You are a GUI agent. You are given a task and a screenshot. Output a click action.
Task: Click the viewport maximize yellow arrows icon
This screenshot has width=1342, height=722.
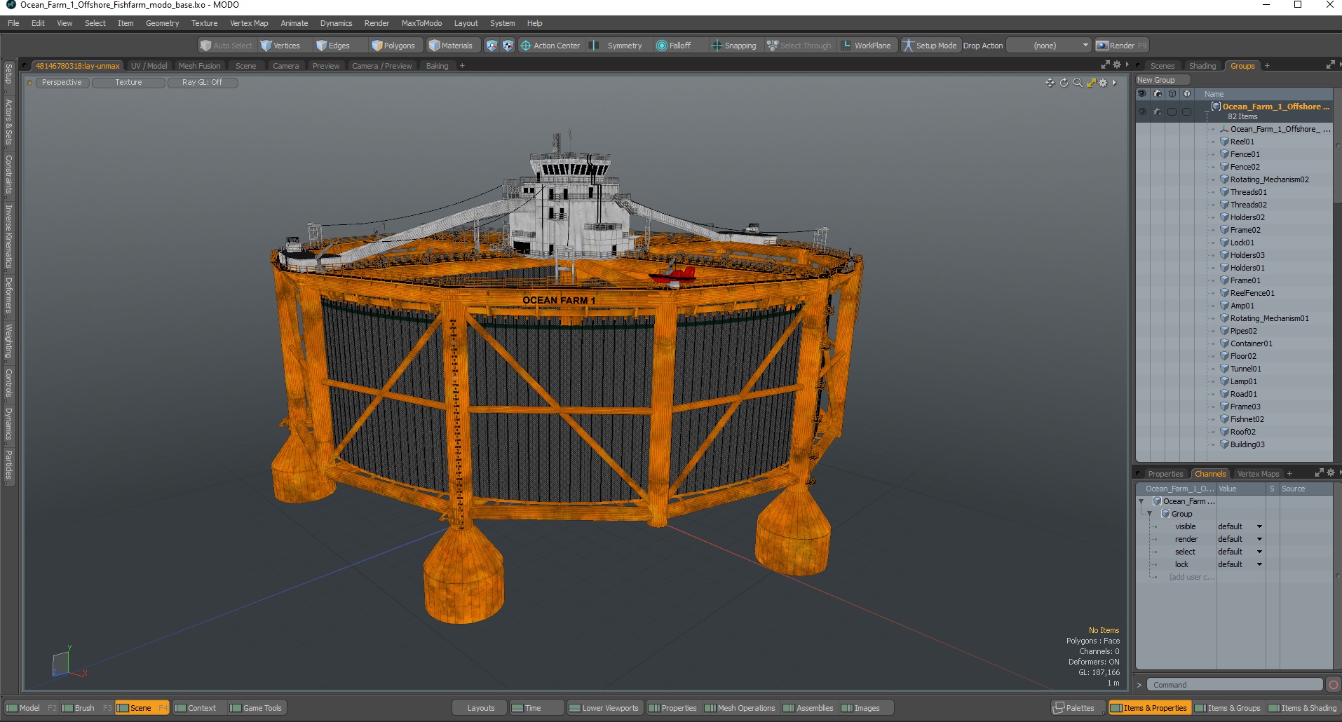[x=1091, y=83]
